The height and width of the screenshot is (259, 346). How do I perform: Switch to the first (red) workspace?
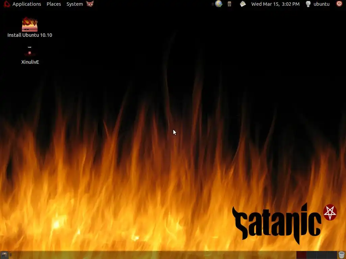tap(301, 255)
